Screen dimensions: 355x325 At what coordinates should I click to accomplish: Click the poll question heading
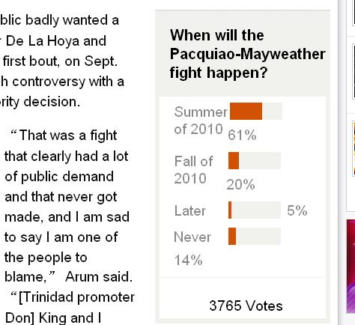click(247, 54)
